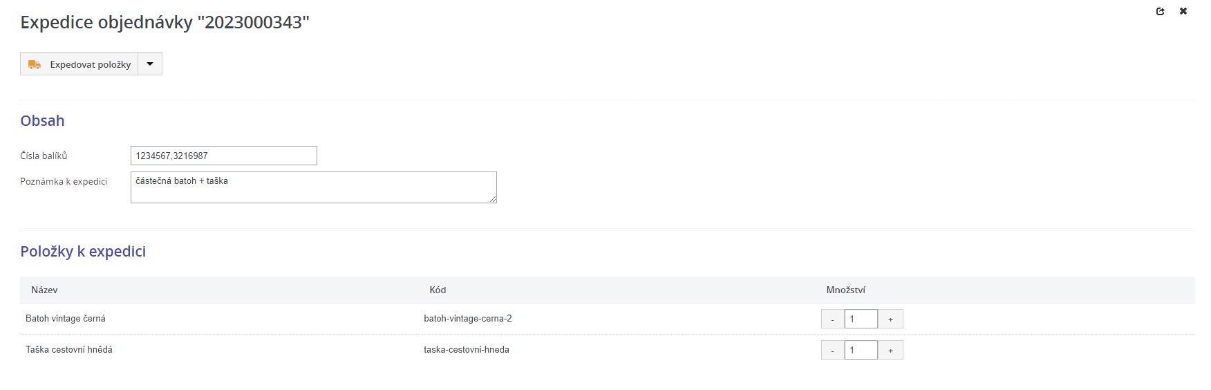The height and width of the screenshot is (390, 1211).
Task: Open the Expedovat položky dropdown arrow
Action: pyautogui.click(x=150, y=64)
